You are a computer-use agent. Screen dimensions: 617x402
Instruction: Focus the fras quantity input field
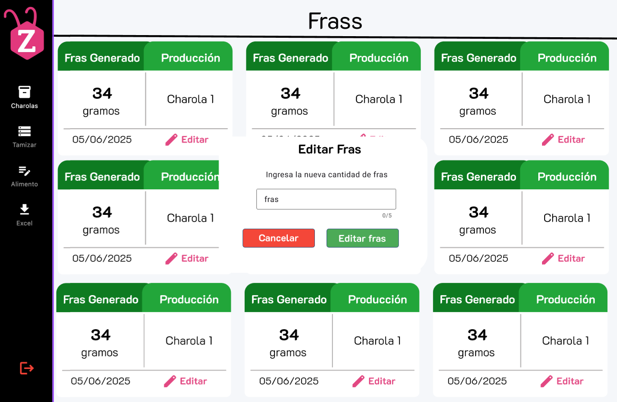coord(326,199)
